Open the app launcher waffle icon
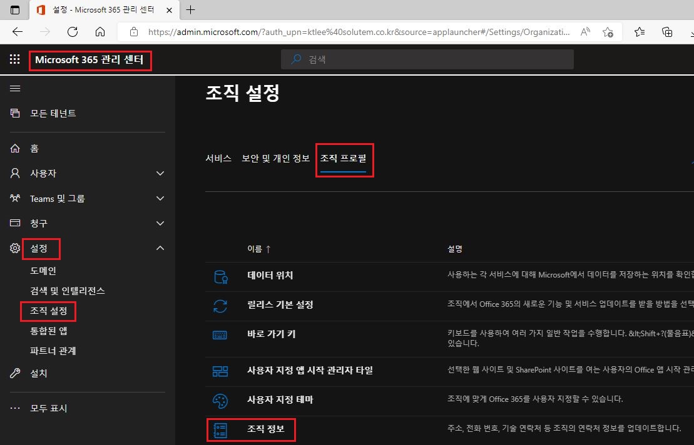 (14, 59)
